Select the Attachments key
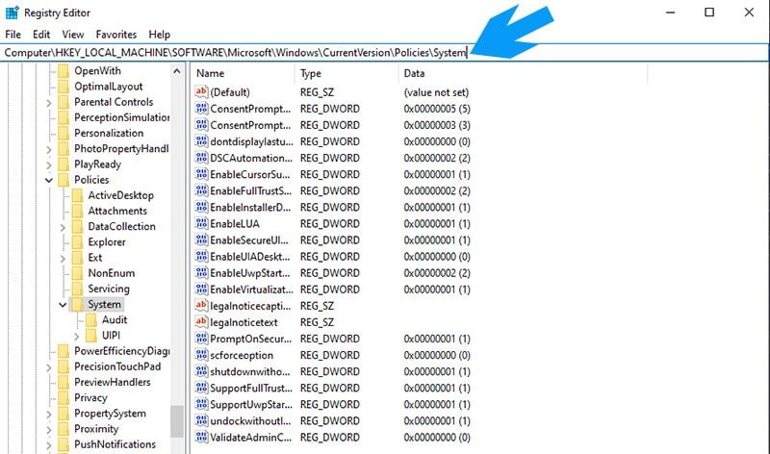Image resolution: width=770 pixels, height=454 pixels. (117, 211)
